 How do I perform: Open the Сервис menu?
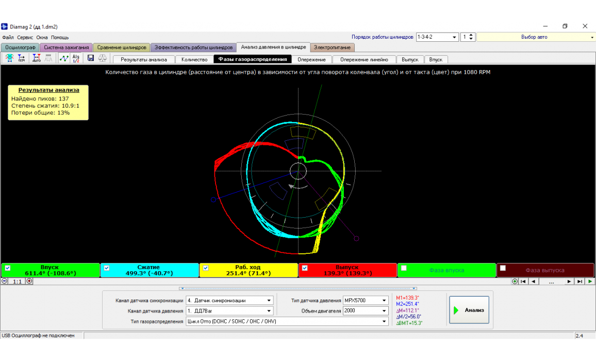pos(25,38)
